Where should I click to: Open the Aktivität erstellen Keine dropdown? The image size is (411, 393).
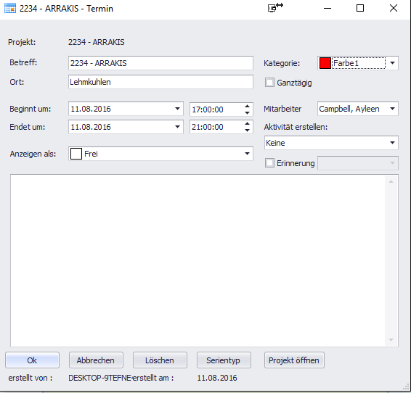coord(392,143)
